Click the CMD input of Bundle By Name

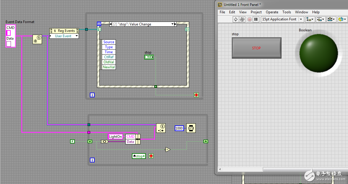(x=130, y=137)
